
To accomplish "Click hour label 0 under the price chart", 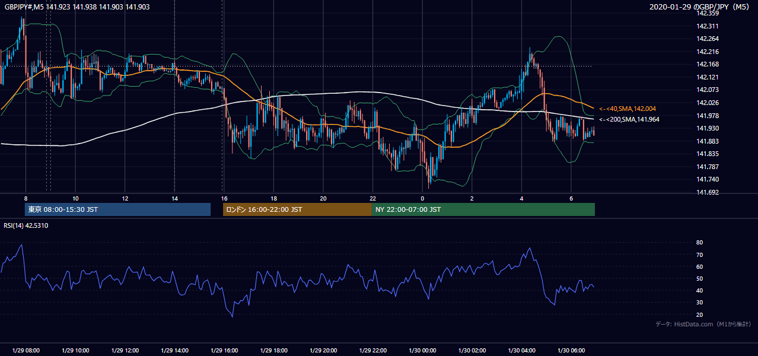I will 422,198.
